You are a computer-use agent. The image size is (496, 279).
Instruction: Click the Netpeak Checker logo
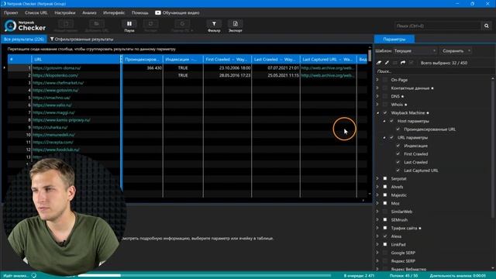pos(25,26)
